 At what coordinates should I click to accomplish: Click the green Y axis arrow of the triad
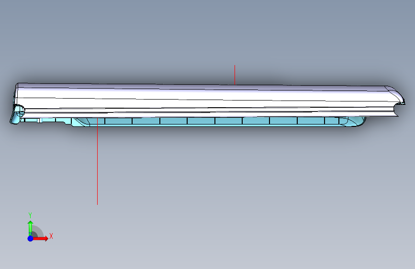point(31,228)
